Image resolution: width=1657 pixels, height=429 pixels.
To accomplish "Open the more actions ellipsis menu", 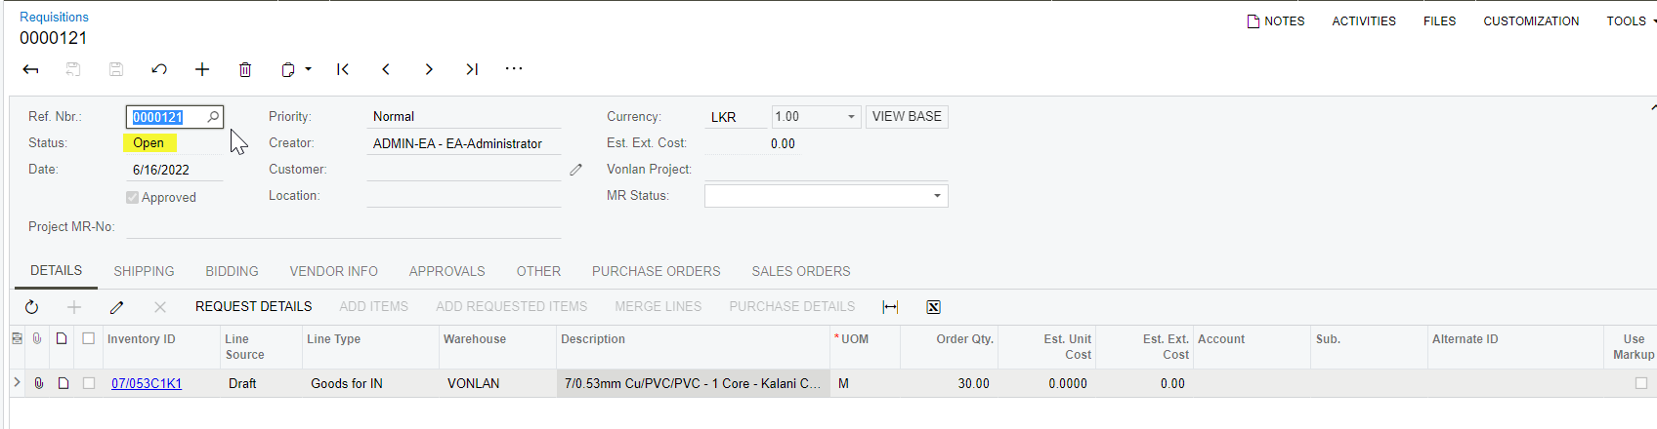I will pos(514,68).
